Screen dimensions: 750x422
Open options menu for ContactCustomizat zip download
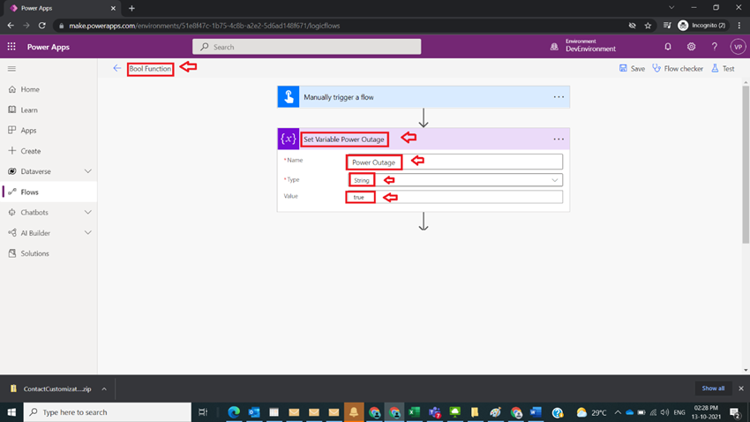pos(104,389)
